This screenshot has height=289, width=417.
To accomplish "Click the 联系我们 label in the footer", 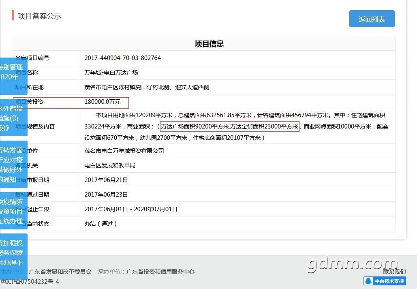I will click(394, 271).
